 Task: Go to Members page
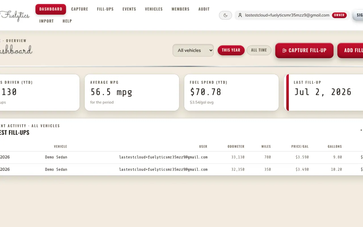point(180,9)
